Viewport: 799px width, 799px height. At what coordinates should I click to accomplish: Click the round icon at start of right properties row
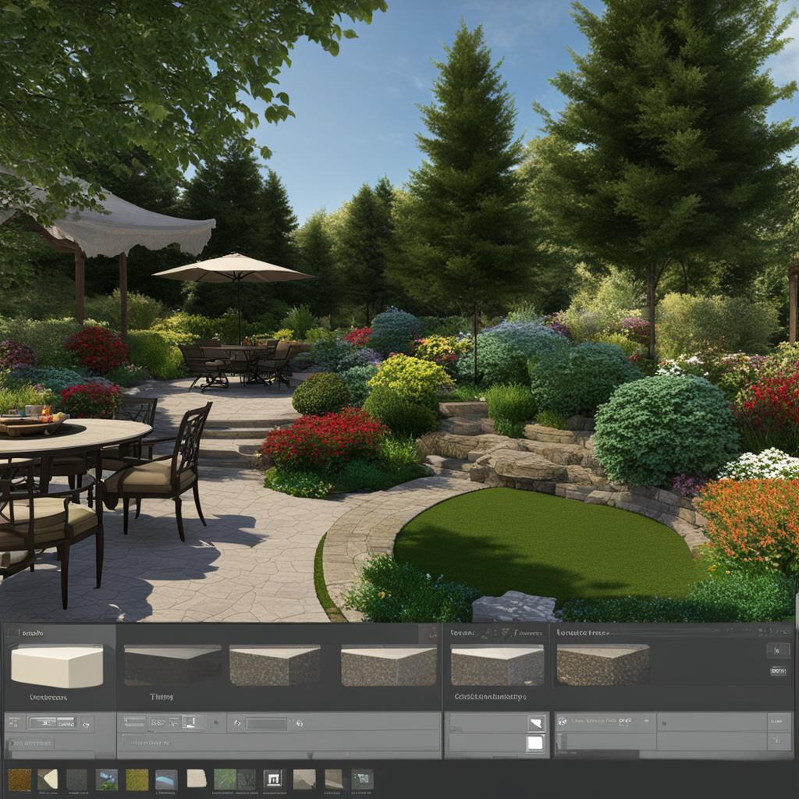click(x=563, y=722)
